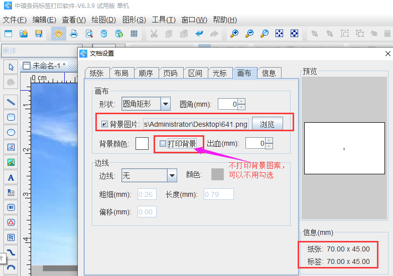Open the 窗口(W) menu
The height and width of the screenshot is (276, 393).
click(x=194, y=20)
